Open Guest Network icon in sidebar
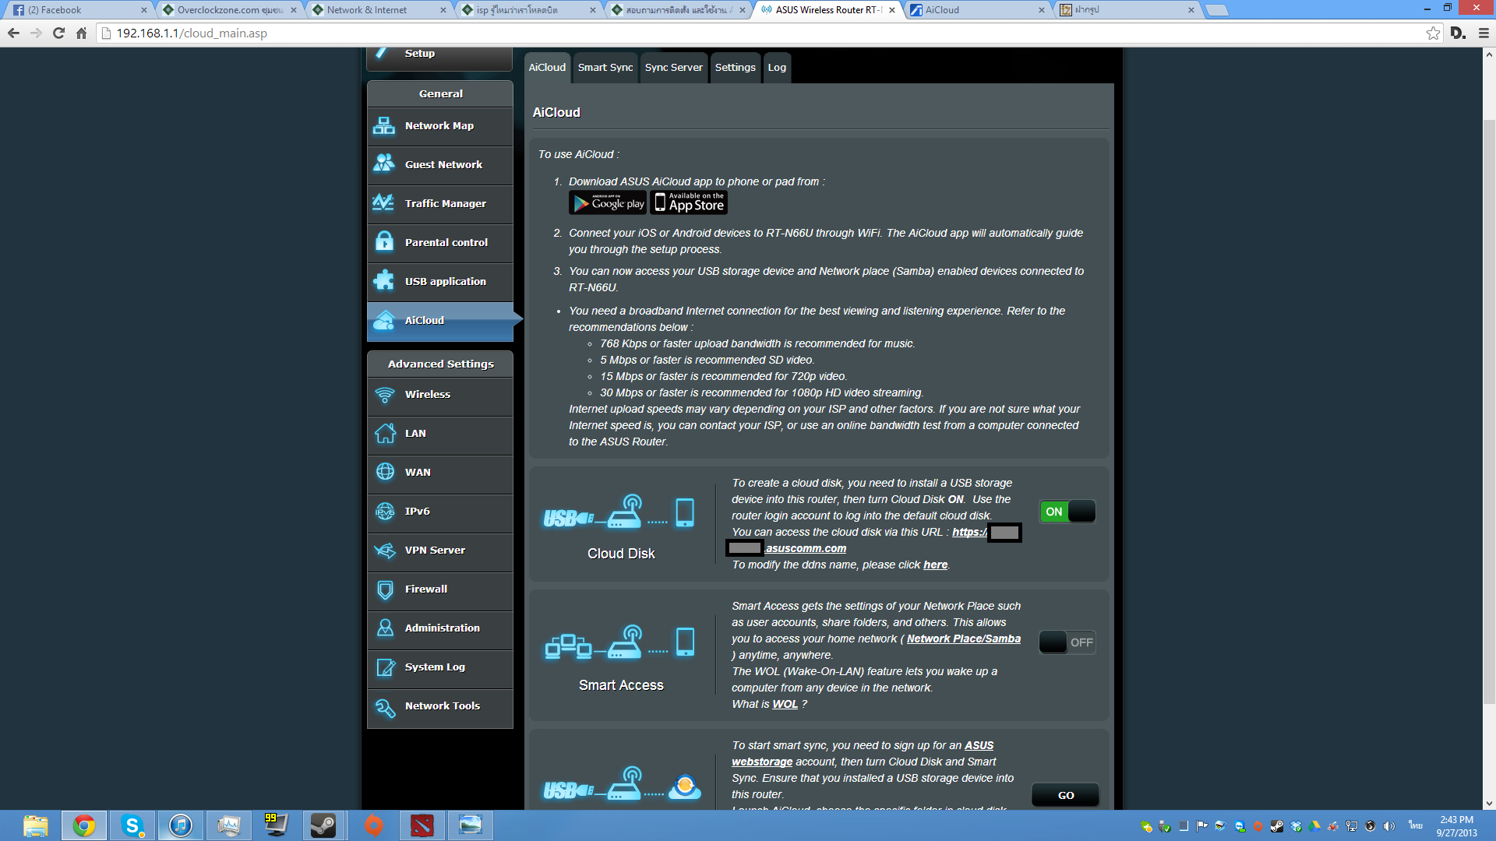1496x841 pixels. (x=384, y=164)
